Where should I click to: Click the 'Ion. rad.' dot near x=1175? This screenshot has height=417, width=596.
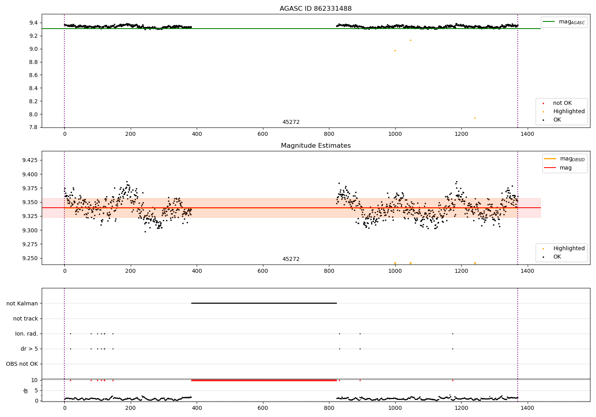453,334
